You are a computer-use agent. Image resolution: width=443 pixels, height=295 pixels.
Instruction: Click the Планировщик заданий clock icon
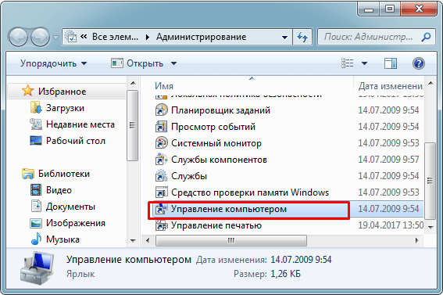pyautogui.click(x=161, y=110)
